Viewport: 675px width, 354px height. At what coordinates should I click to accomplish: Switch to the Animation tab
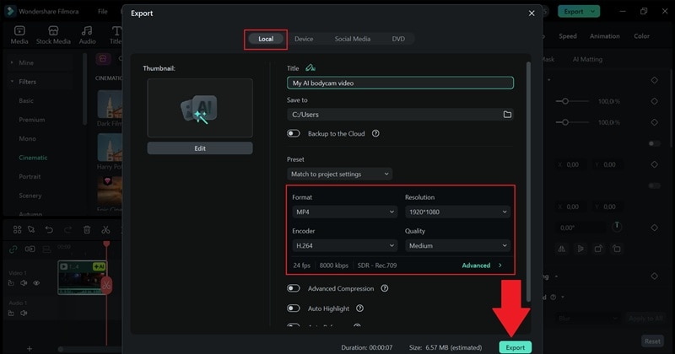pyautogui.click(x=604, y=36)
